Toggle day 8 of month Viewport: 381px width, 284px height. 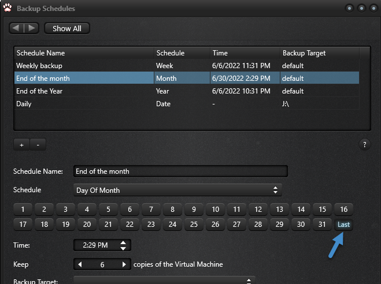click(172, 210)
